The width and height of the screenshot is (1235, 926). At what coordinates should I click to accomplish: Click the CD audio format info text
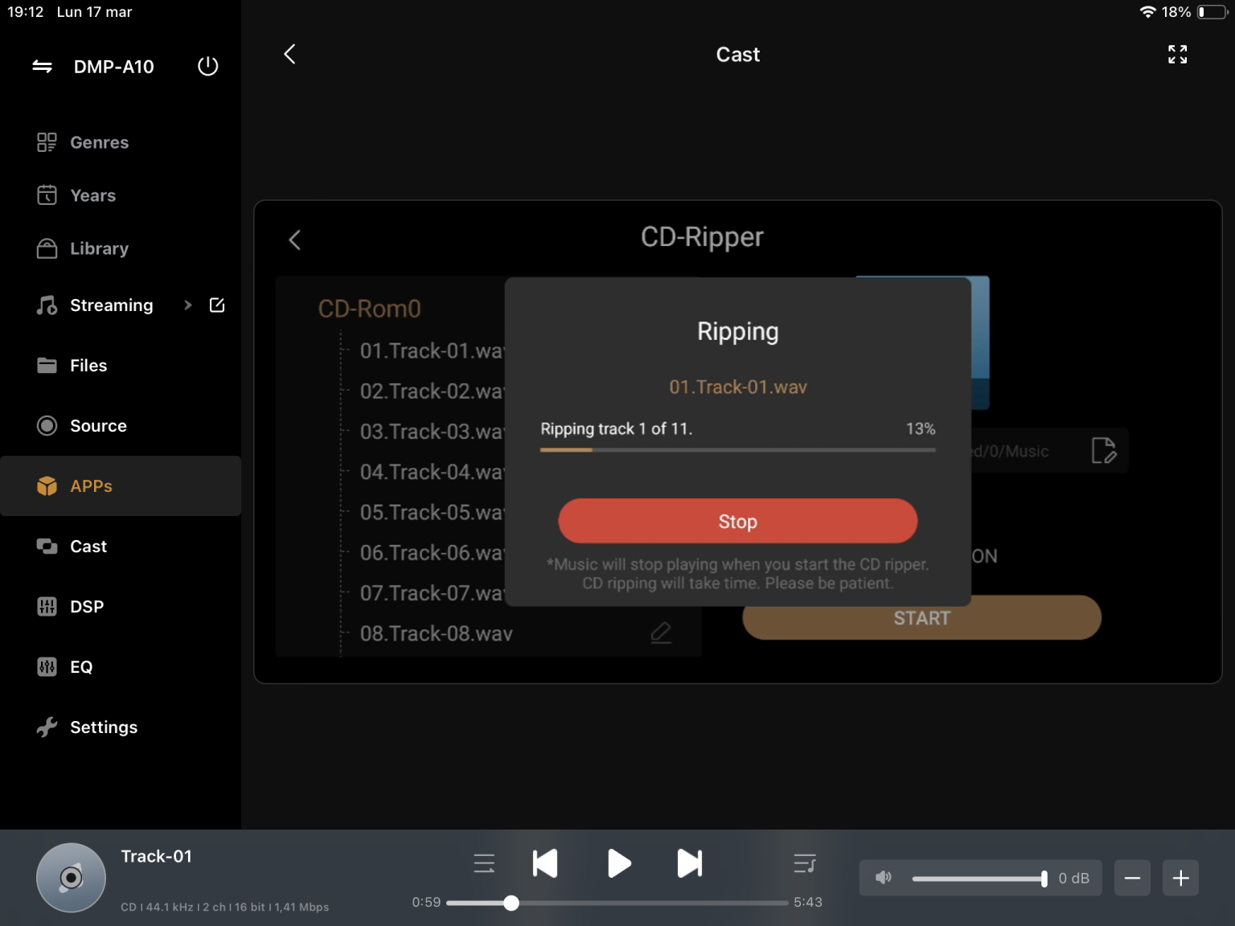tap(225, 907)
